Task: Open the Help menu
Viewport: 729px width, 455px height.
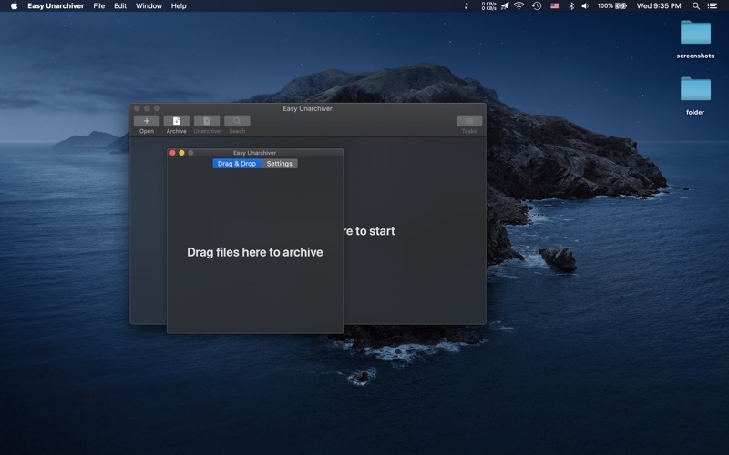Action: [179, 6]
